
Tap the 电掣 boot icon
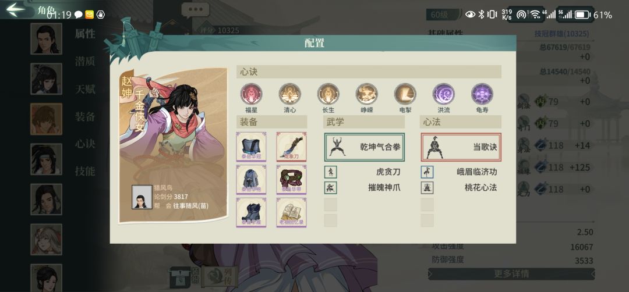[x=405, y=94]
